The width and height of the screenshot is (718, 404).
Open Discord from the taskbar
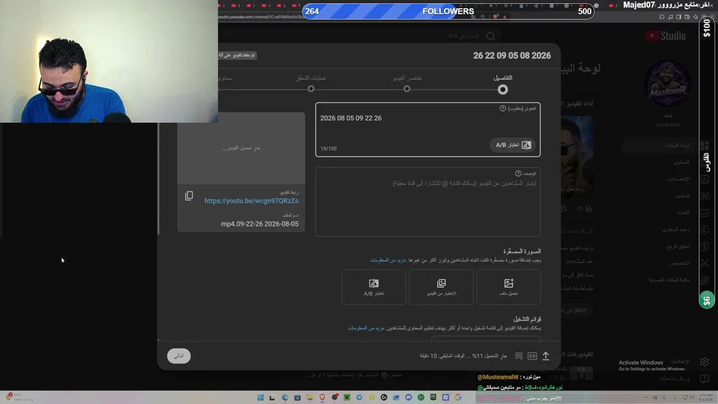tap(408, 398)
